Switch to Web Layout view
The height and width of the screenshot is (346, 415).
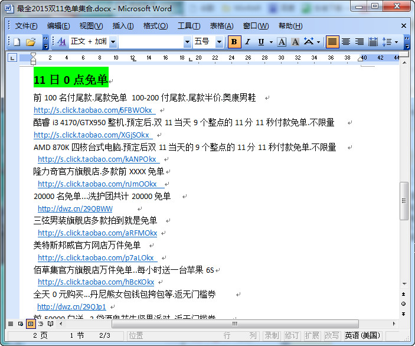coord(21,324)
